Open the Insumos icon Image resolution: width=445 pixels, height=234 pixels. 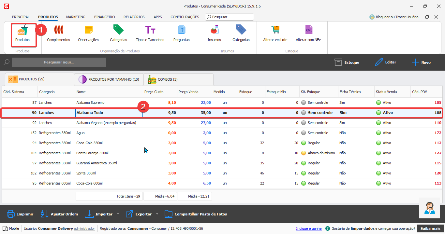point(214,31)
